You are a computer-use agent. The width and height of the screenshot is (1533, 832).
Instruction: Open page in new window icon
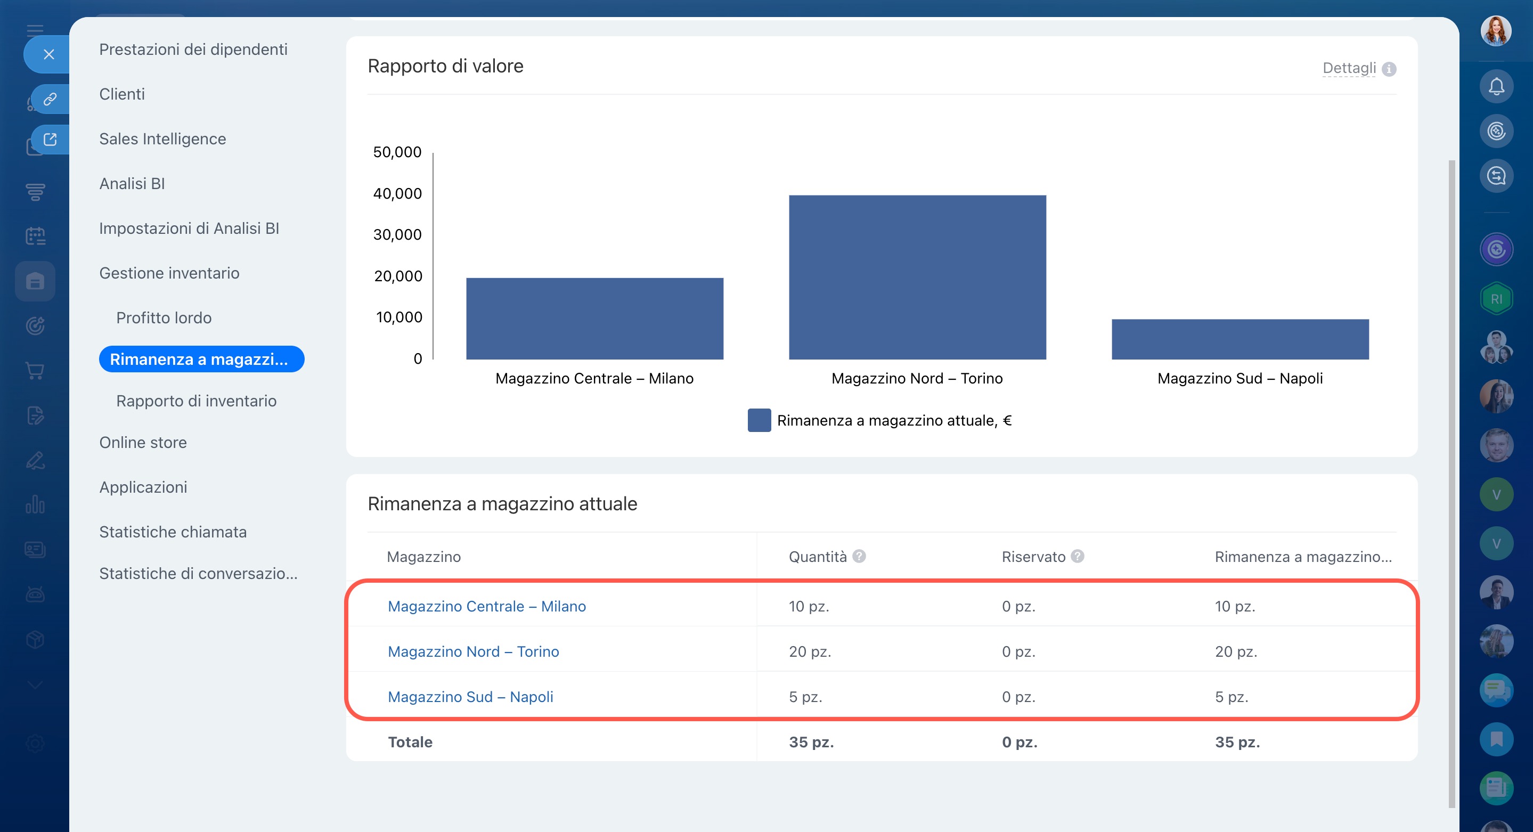pyautogui.click(x=50, y=139)
